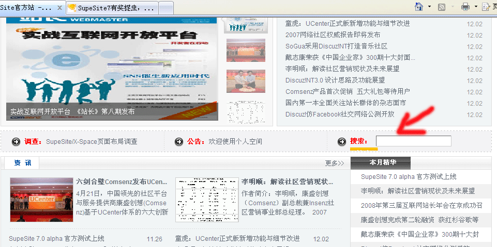Open 2007网络社区权威报告即将发布

tap(333, 35)
